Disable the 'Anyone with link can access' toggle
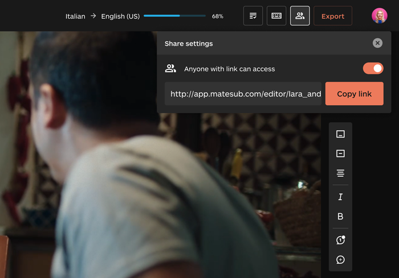399x278 pixels. click(x=373, y=68)
